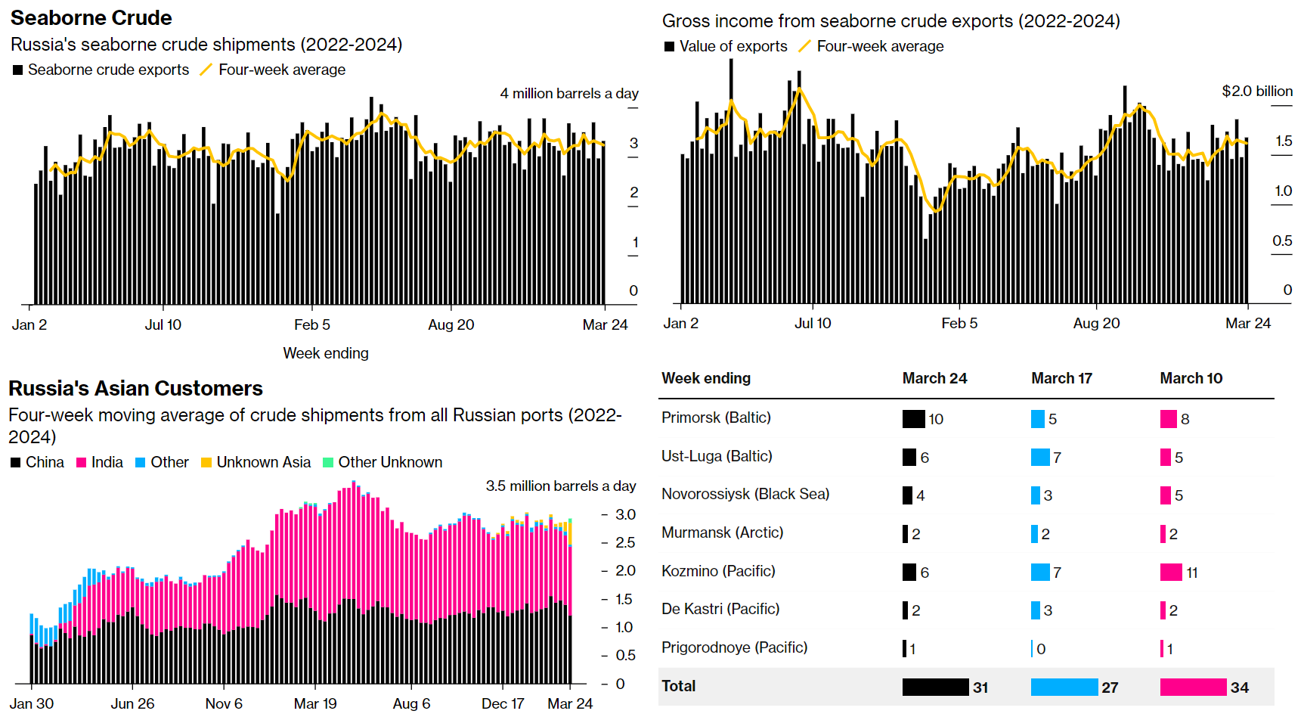This screenshot has height=717, width=1304.
Task: Click the blue Other legend swatch
Action: point(141,463)
